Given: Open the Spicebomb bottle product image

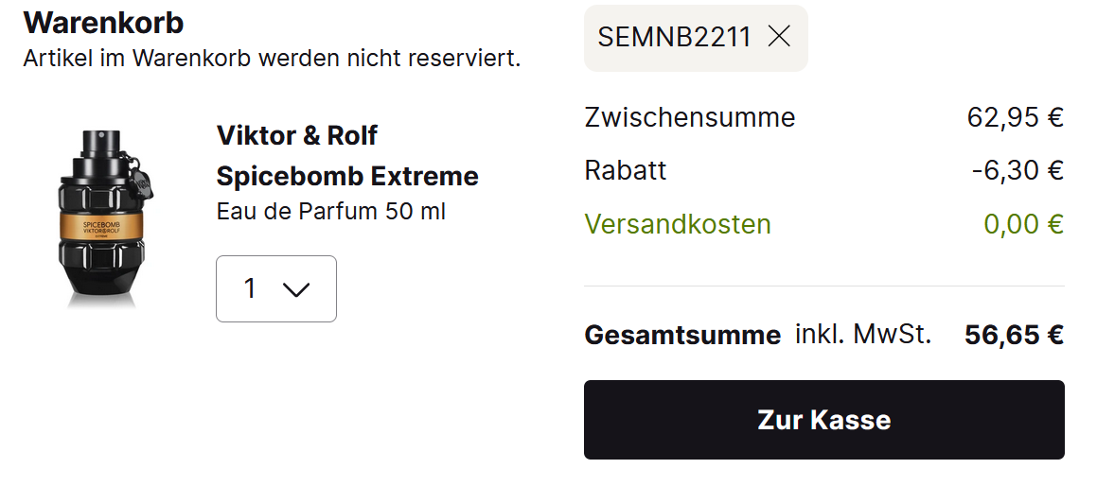Looking at the screenshot, I should 103,217.
